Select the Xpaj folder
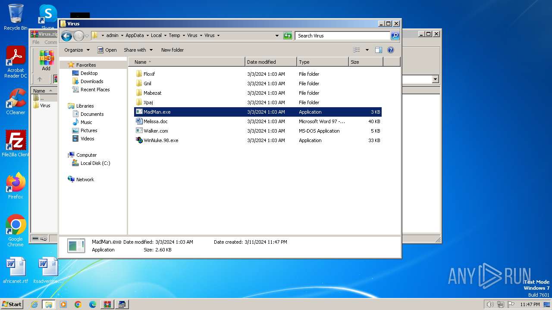The width and height of the screenshot is (552, 310). (x=148, y=102)
